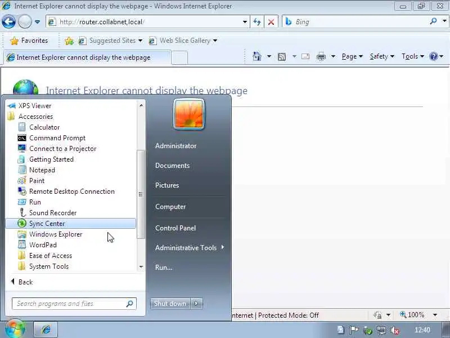
Task: Click Internet Explorer taskbar button
Action: pyautogui.click(x=46, y=330)
